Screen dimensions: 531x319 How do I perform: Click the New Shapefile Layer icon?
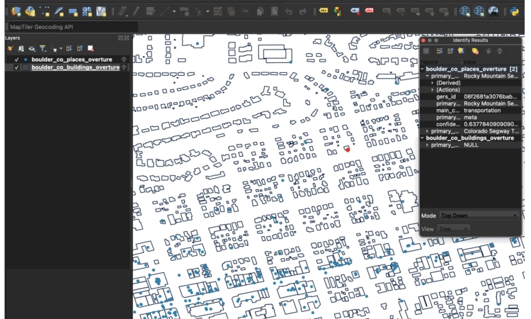tap(45, 11)
